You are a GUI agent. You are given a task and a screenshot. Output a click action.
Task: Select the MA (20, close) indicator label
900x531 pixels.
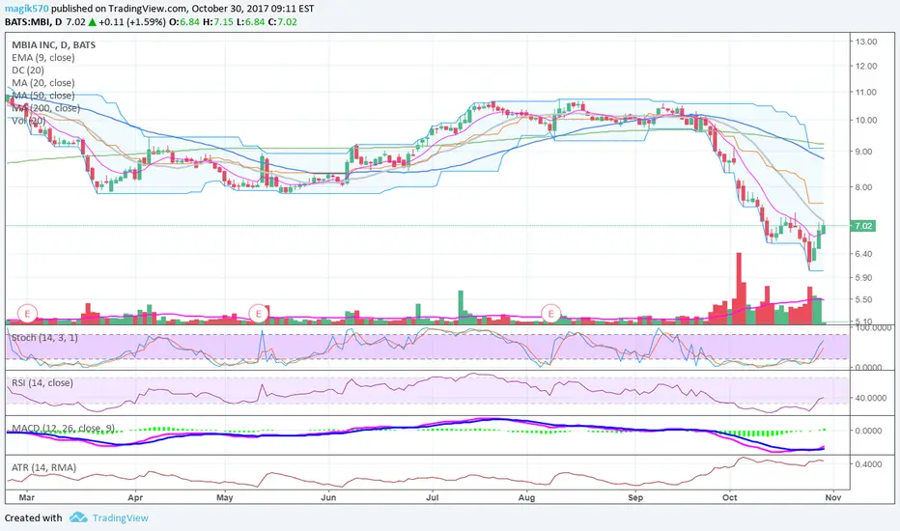(x=43, y=83)
